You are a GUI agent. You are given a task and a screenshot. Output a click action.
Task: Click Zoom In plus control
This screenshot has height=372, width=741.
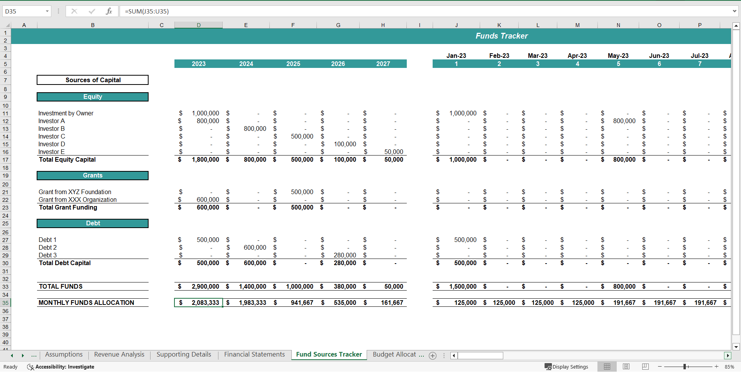pos(716,367)
